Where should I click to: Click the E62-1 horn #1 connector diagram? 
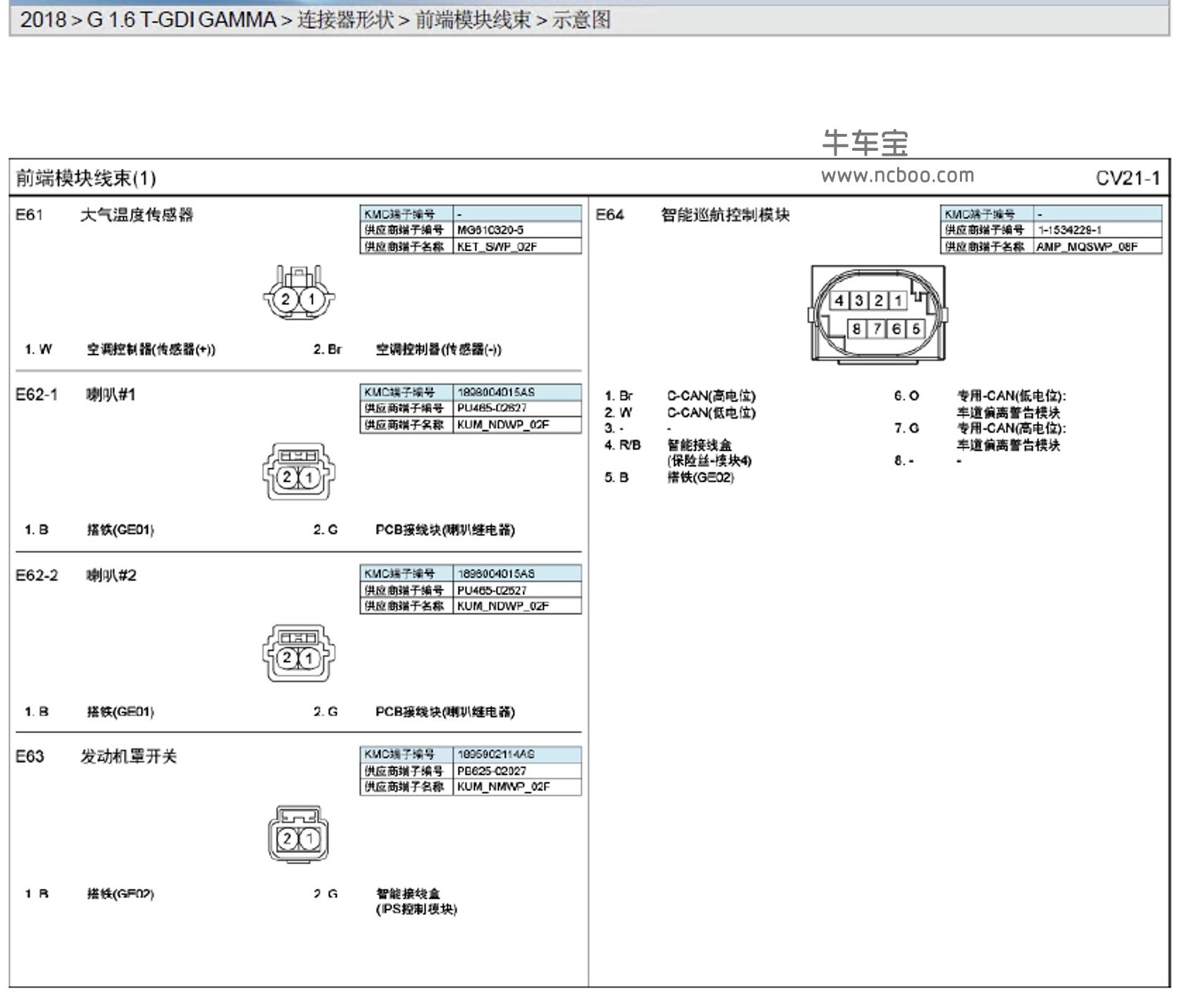tap(299, 472)
